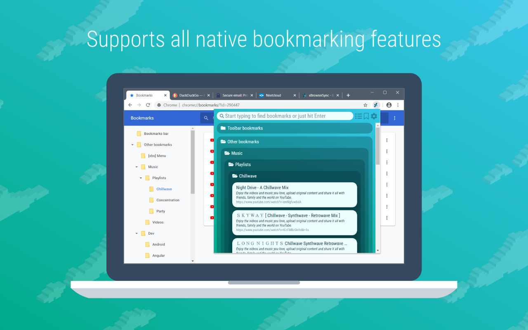Collapse the Other bookmarks tree arrow
This screenshot has height=330, width=528.
133,145
